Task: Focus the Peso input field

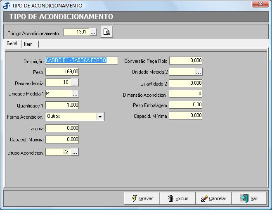Action: [x=62, y=72]
